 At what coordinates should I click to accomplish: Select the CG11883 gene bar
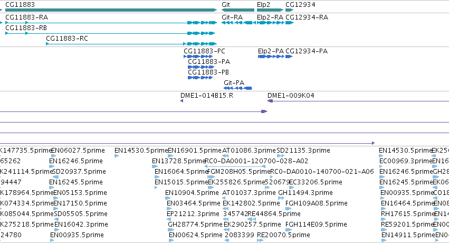[111, 10]
